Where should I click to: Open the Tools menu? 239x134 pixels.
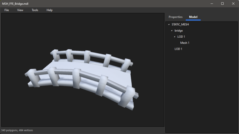35,10
